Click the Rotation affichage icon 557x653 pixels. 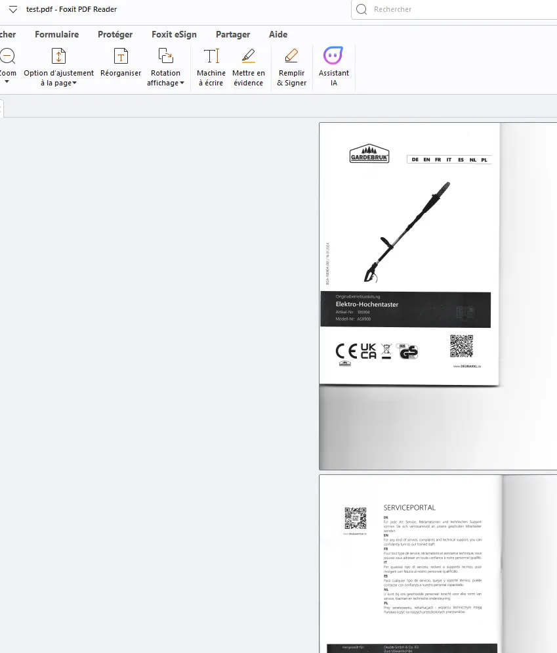click(x=165, y=56)
